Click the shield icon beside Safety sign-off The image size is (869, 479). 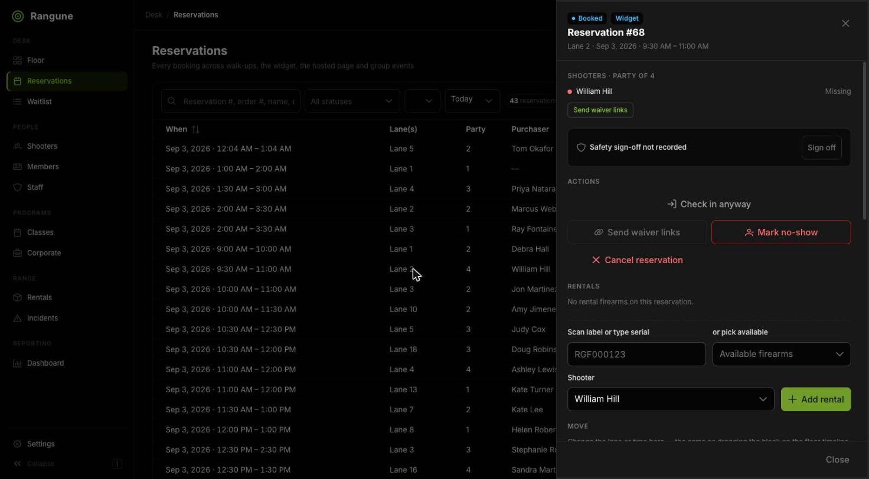pos(581,147)
